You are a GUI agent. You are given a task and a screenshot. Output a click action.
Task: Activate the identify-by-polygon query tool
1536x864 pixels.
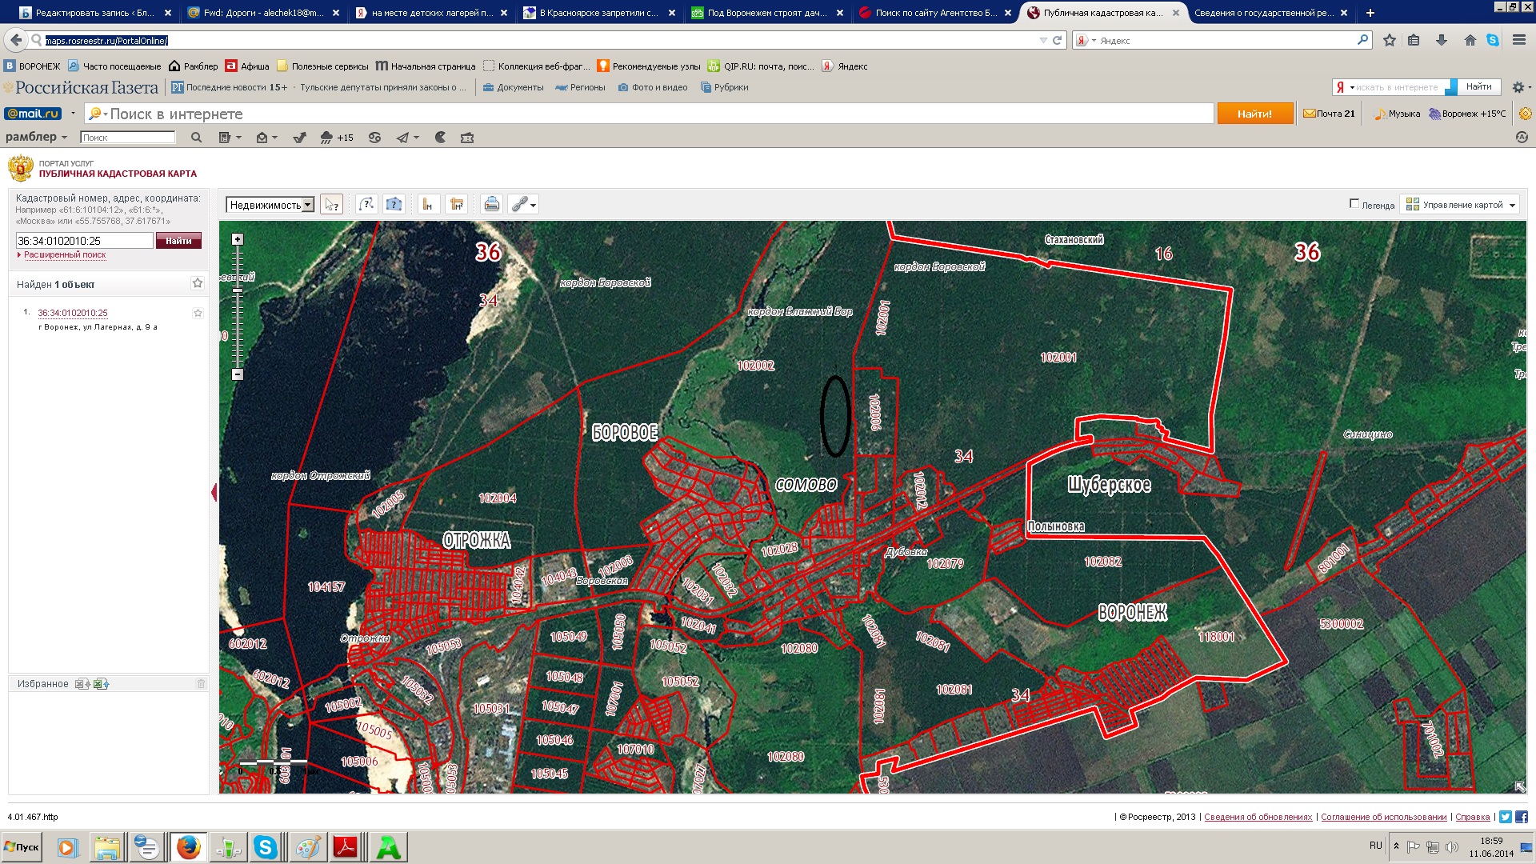[x=394, y=205]
